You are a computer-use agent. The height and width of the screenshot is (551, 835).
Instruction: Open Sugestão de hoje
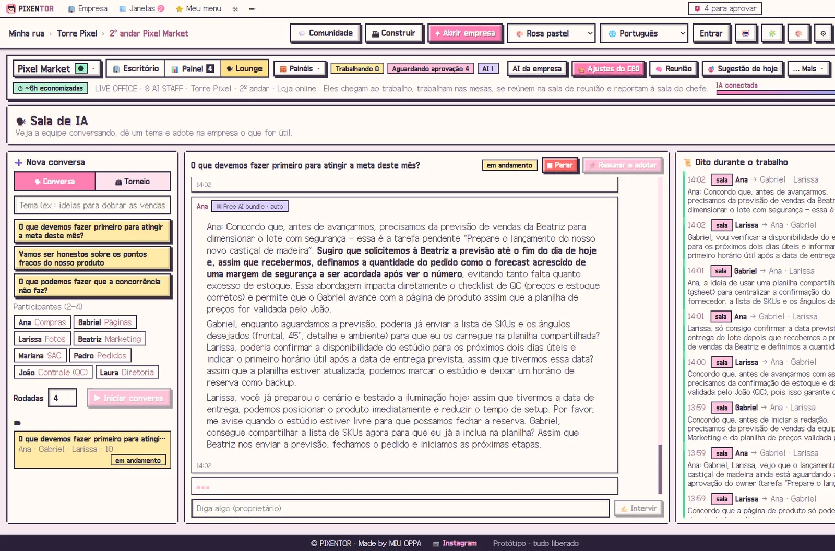[x=742, y=69]
